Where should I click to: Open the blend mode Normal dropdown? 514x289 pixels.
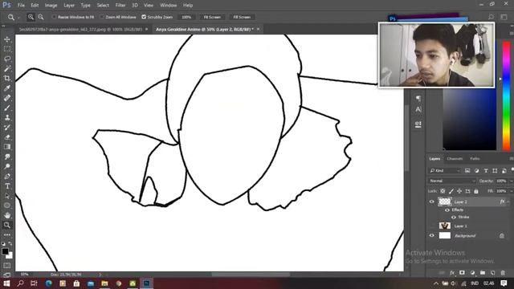[x=451, y=181]
